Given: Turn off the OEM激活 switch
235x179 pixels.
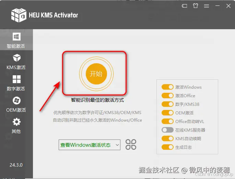Looking at the screenshot, I should click(167, 113).
